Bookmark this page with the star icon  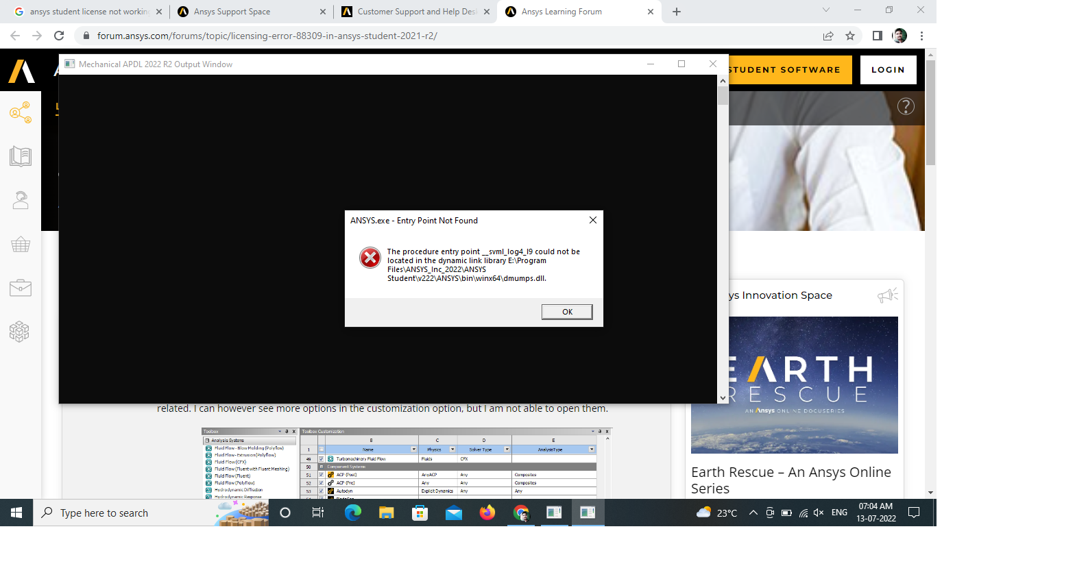click(x=850, y=36)
